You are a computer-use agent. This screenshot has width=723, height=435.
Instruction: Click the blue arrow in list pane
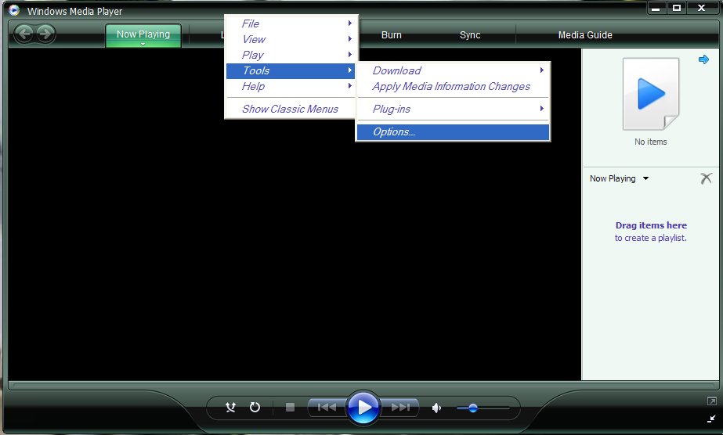point(703,59)
